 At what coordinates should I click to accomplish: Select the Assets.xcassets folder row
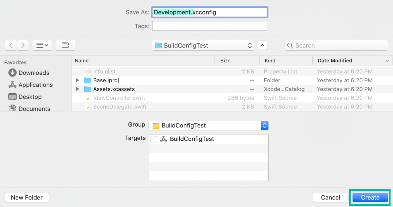click(x=114, y=89)
